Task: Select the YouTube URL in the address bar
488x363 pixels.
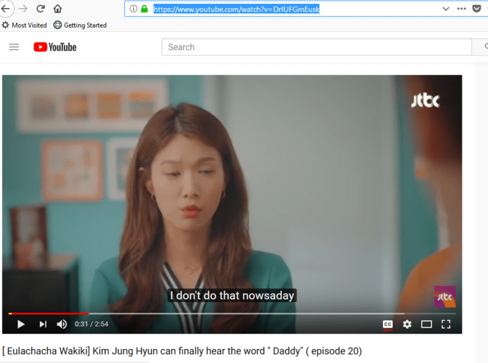Action: [x=237, y=9]
